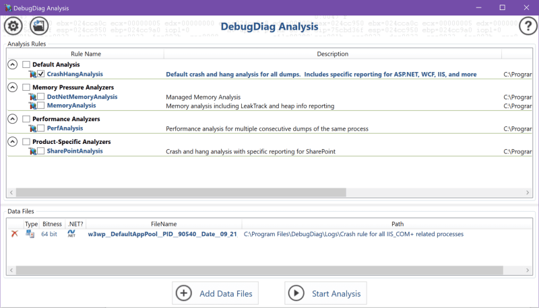Maximize the DebugDiag Analysis window
The height and width of the screenshot is (308, 539).
[x=502, y=7]
